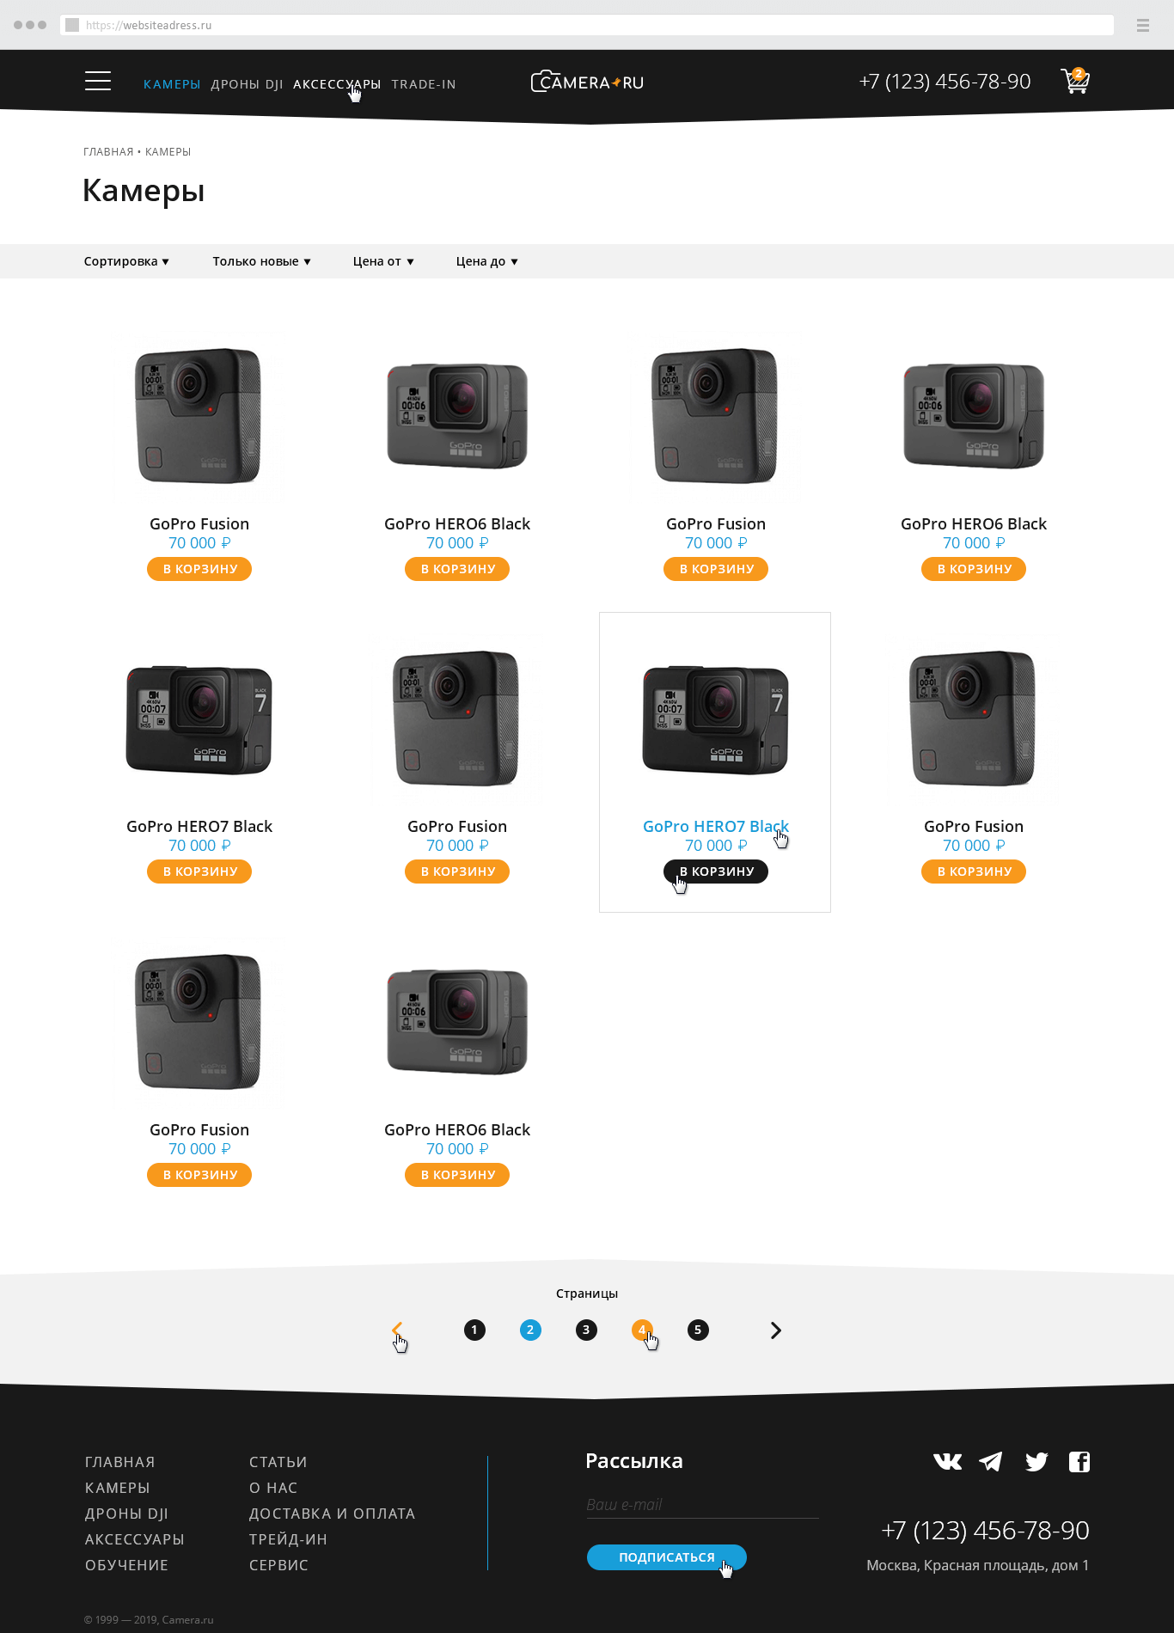1174x1633 pixels.
Task: Open footer link КАМЕРЫ
Action: pyautogui.click(x=118, y=1488)
